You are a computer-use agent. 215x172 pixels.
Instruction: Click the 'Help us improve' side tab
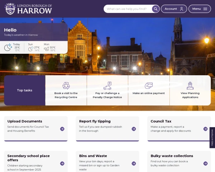coord(212,138)
